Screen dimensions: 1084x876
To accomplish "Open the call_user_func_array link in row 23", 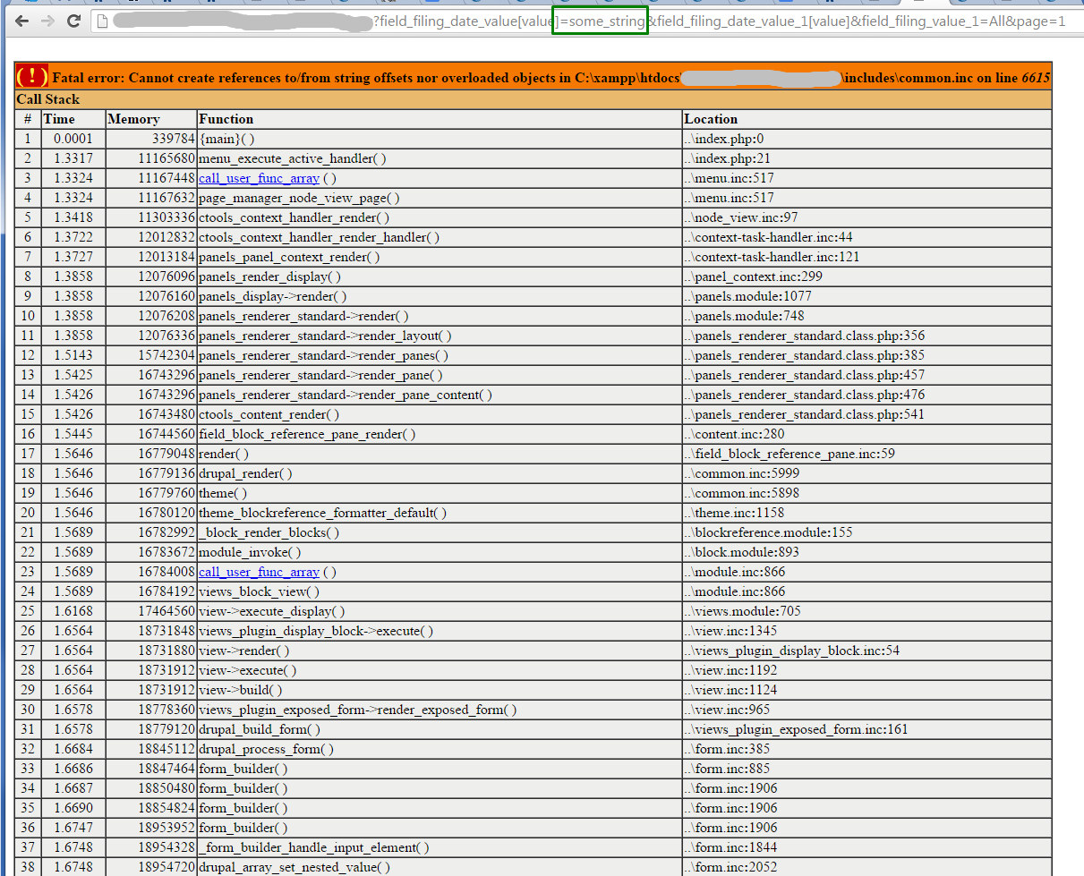I will tap(258, 572).
